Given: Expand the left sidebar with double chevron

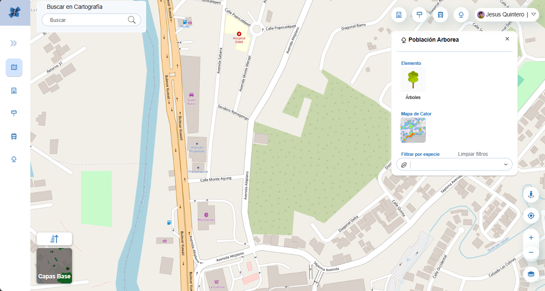Looking at the screenshot, I should 14,43.
